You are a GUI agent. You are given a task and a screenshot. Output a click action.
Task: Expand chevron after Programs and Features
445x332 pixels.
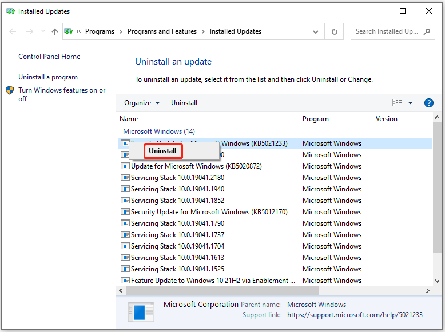tap(203, 31)
